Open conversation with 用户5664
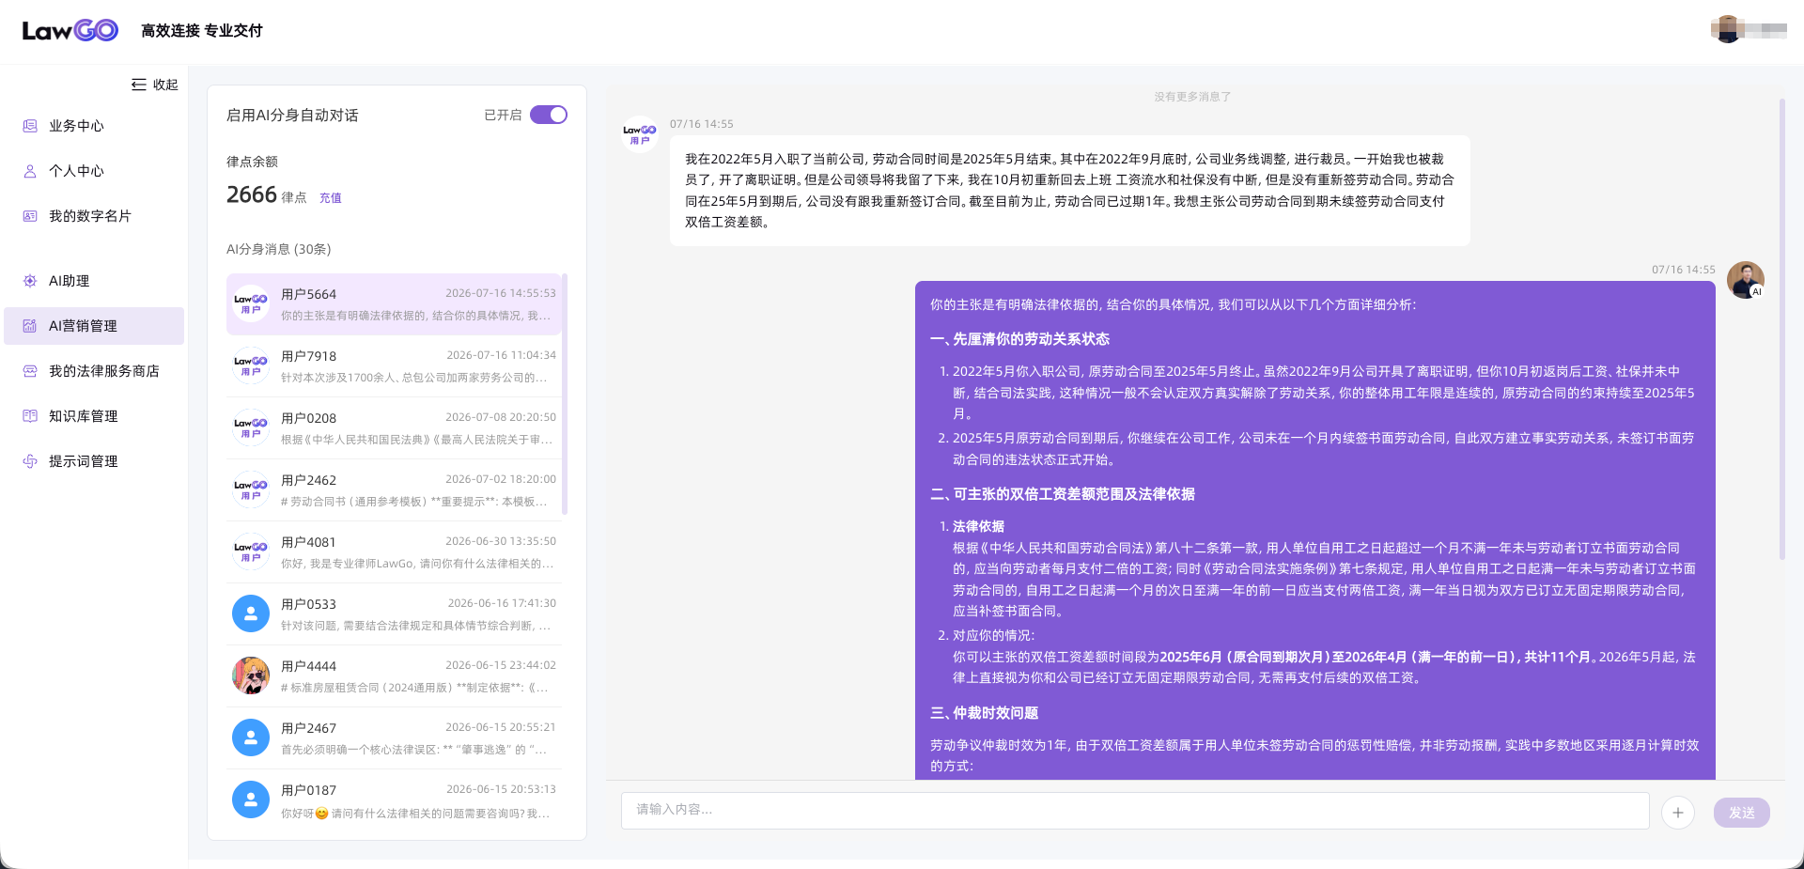1804x869 pixels. click(394, 304)
